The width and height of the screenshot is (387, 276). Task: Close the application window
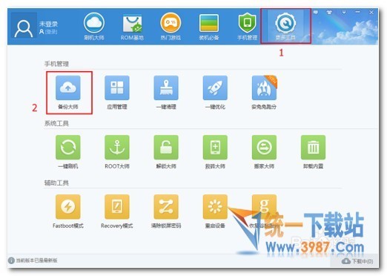click(371, 12)
